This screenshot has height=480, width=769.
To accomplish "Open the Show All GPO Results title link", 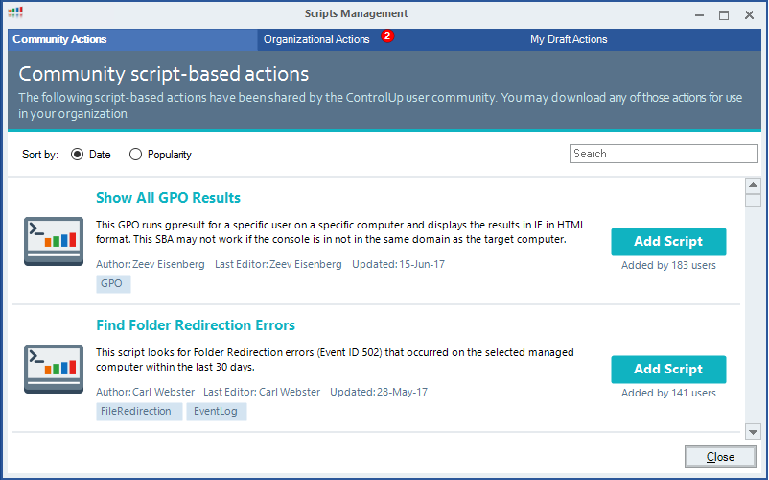I will click(x=168, y=198).
